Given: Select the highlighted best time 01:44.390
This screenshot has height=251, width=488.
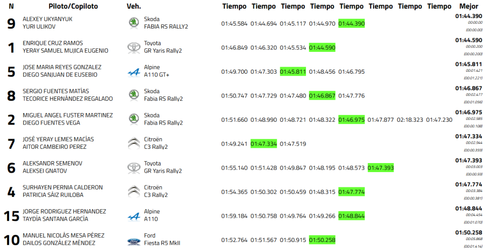Looking at the screenshot, I should click(351, 24).
